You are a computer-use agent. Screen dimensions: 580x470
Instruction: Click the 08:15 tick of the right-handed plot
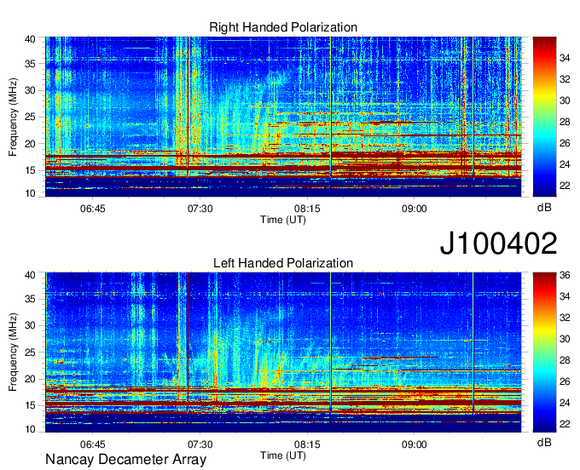(x=307, y=209)
